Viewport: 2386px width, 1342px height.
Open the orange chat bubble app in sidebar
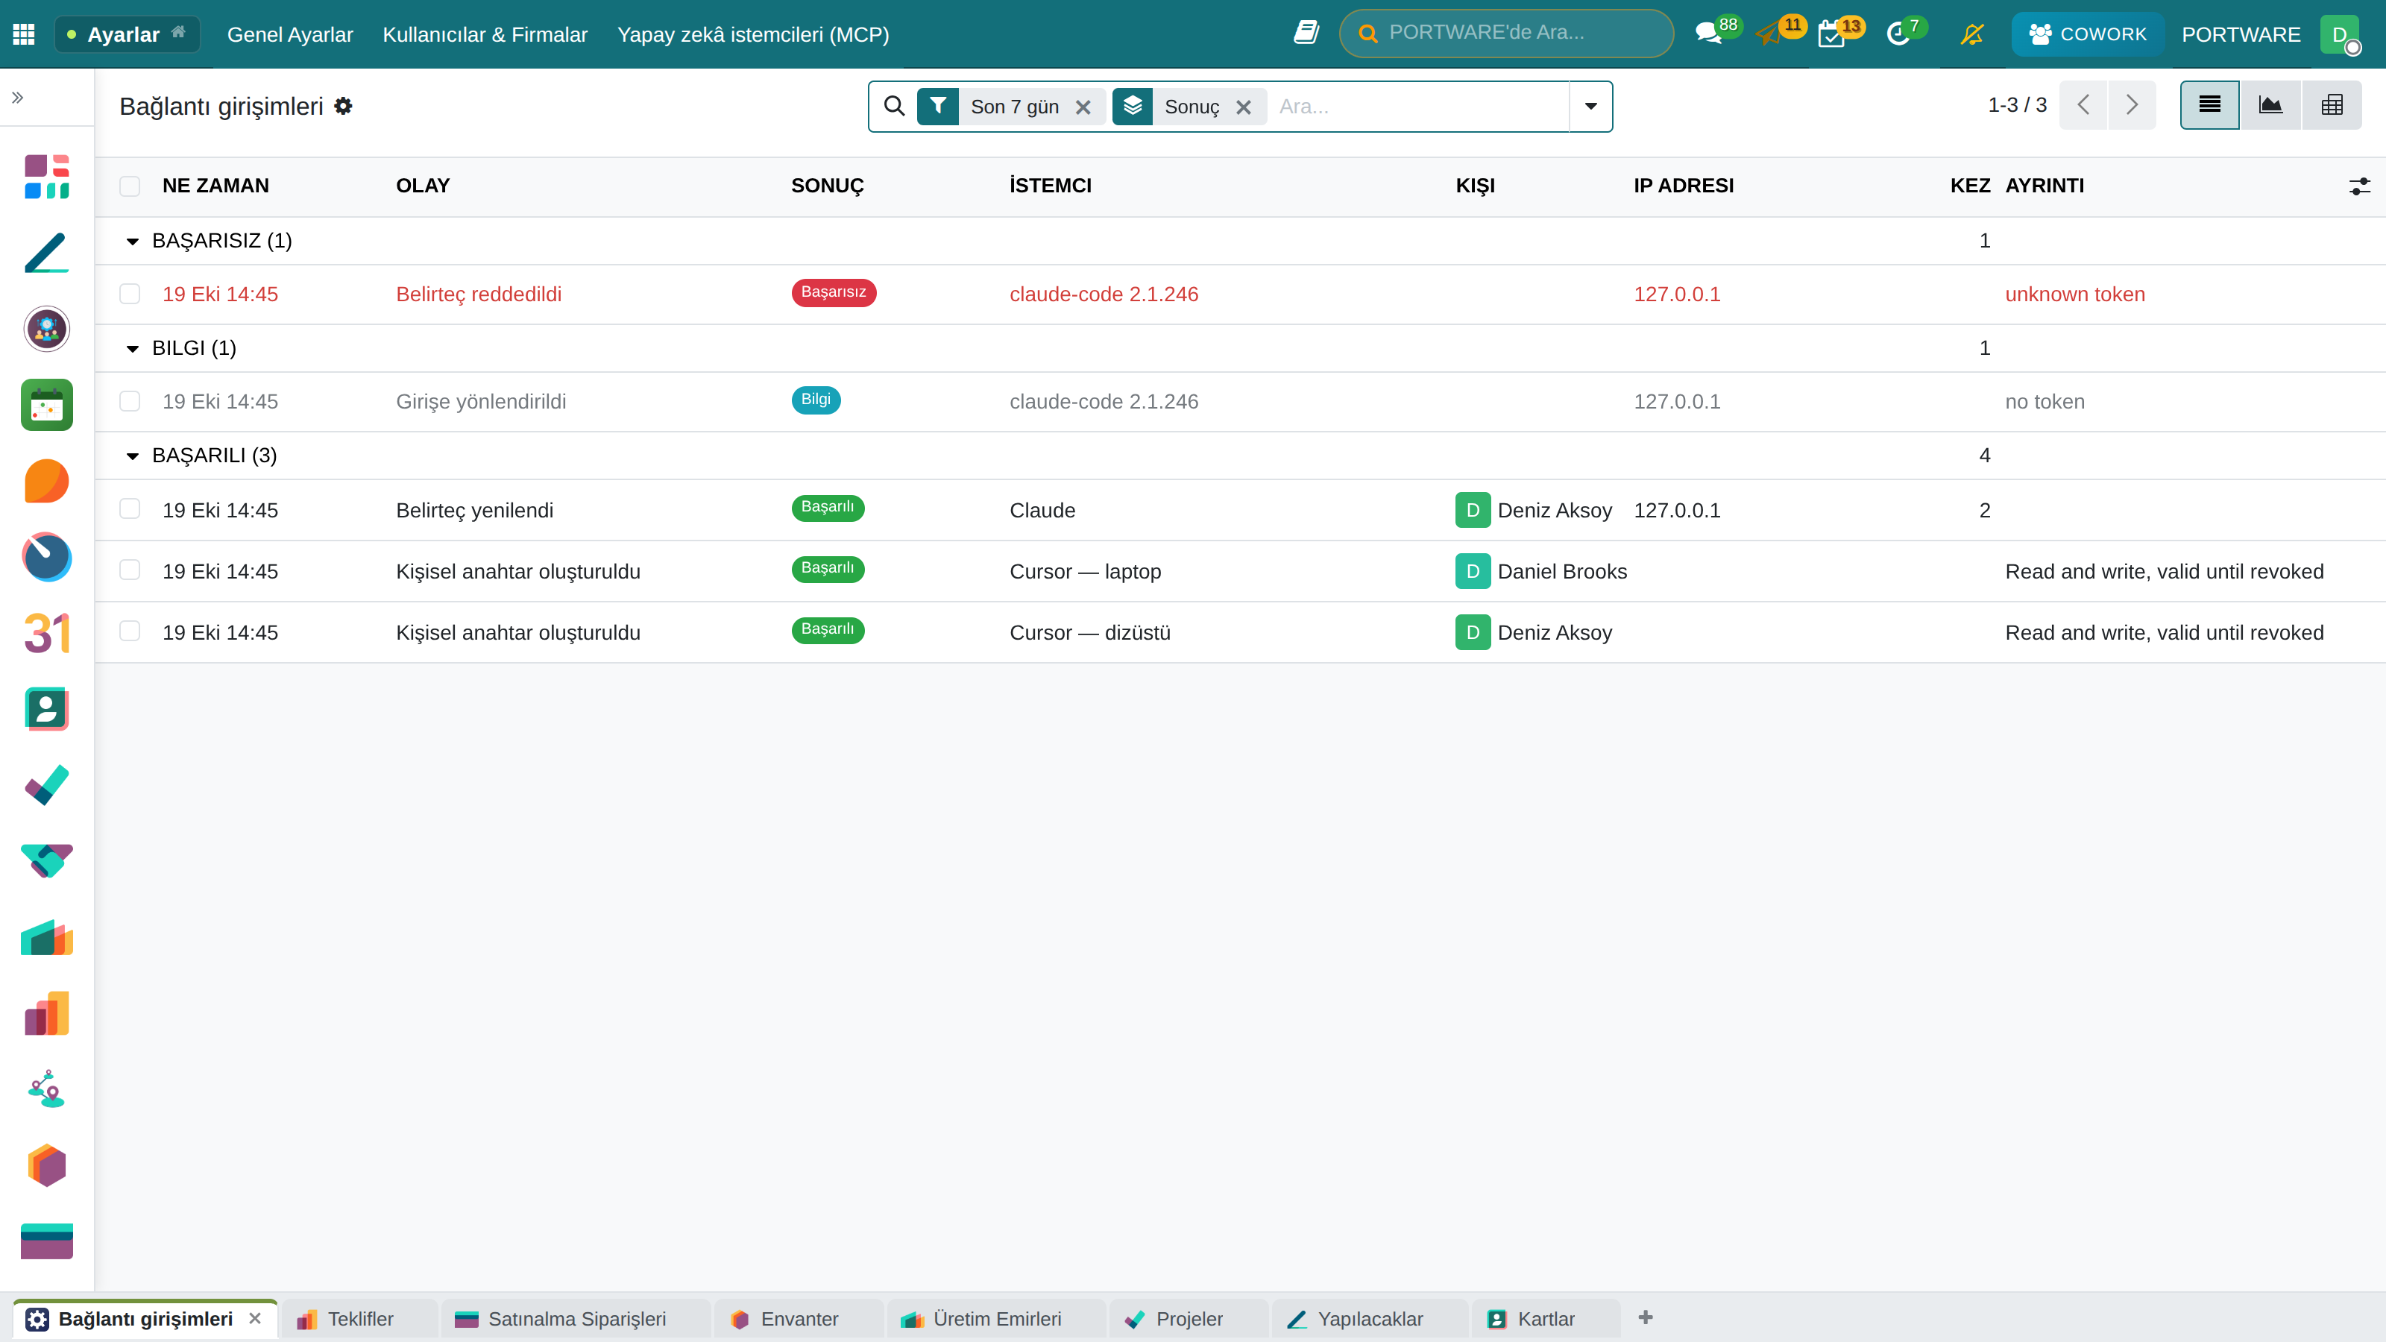click(x=46, y=481)
